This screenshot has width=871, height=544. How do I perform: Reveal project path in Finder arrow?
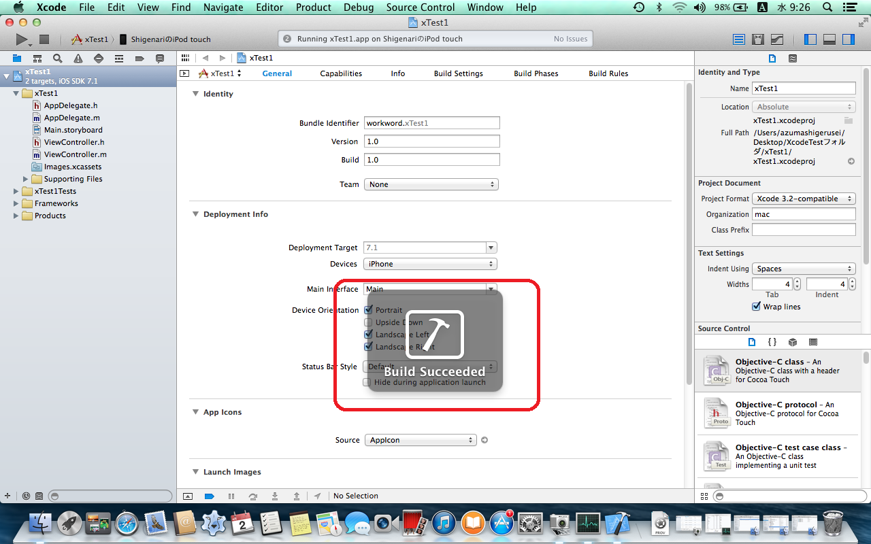(x=851, y=162)
